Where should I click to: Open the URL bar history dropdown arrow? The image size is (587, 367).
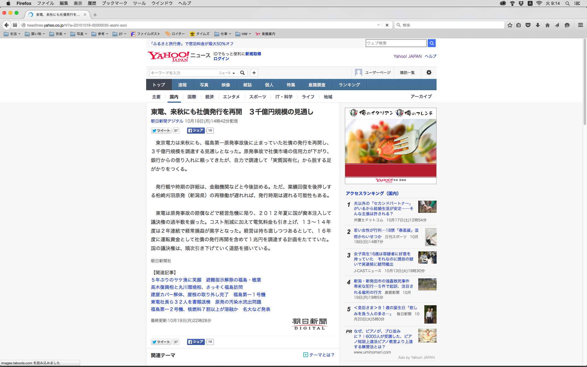(x=378, y=25)
